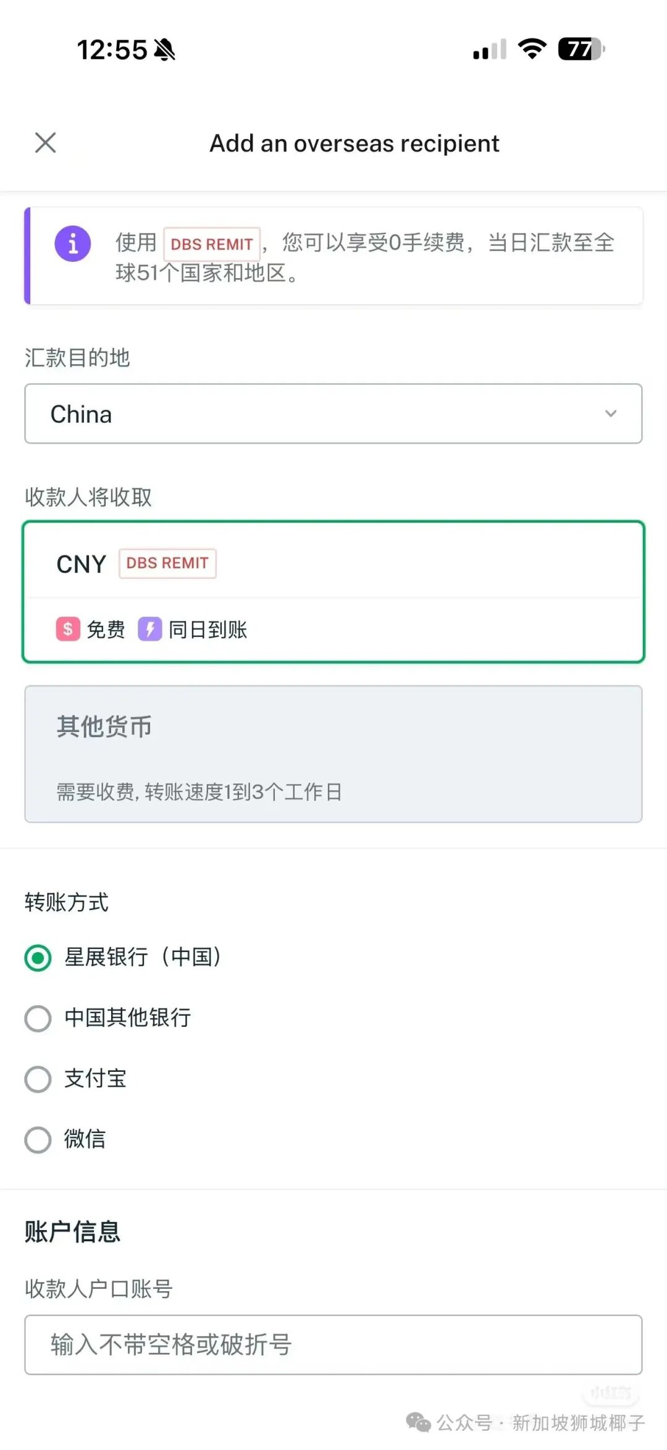Screen dimensions: 667x1450
Task: Select the CNY DBS Remit currency card
Action: click(x=333, y=592)
